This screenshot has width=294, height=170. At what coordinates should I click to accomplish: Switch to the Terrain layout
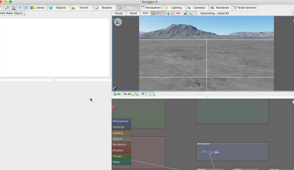pyautogui.click(x=81, y=7)
